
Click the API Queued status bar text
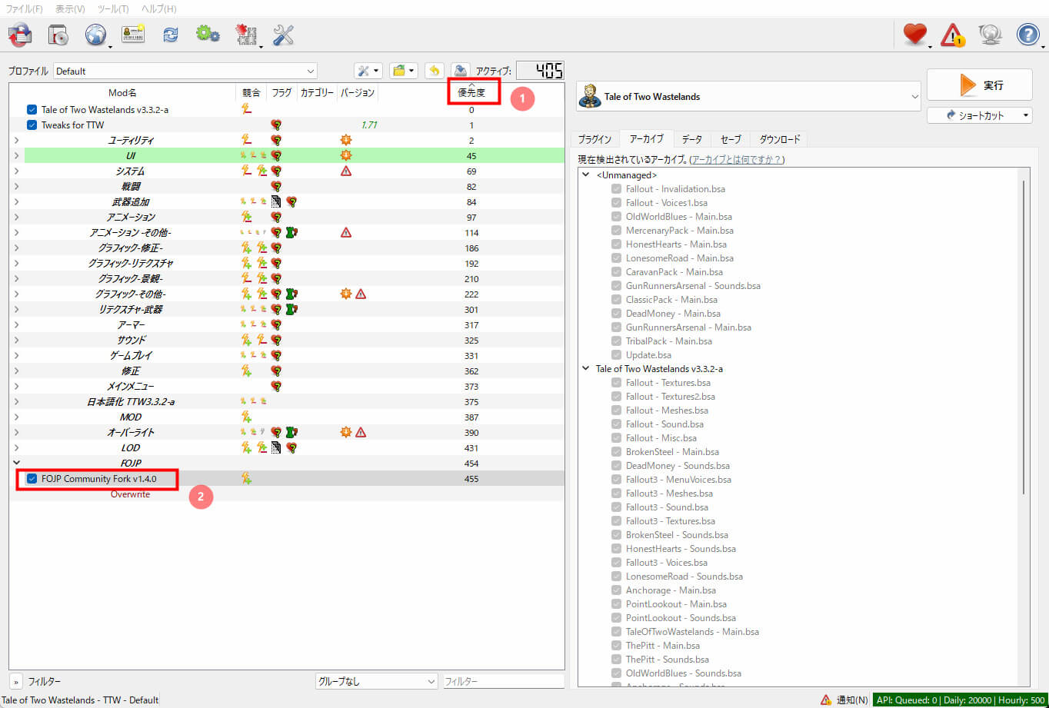(961, 700)
